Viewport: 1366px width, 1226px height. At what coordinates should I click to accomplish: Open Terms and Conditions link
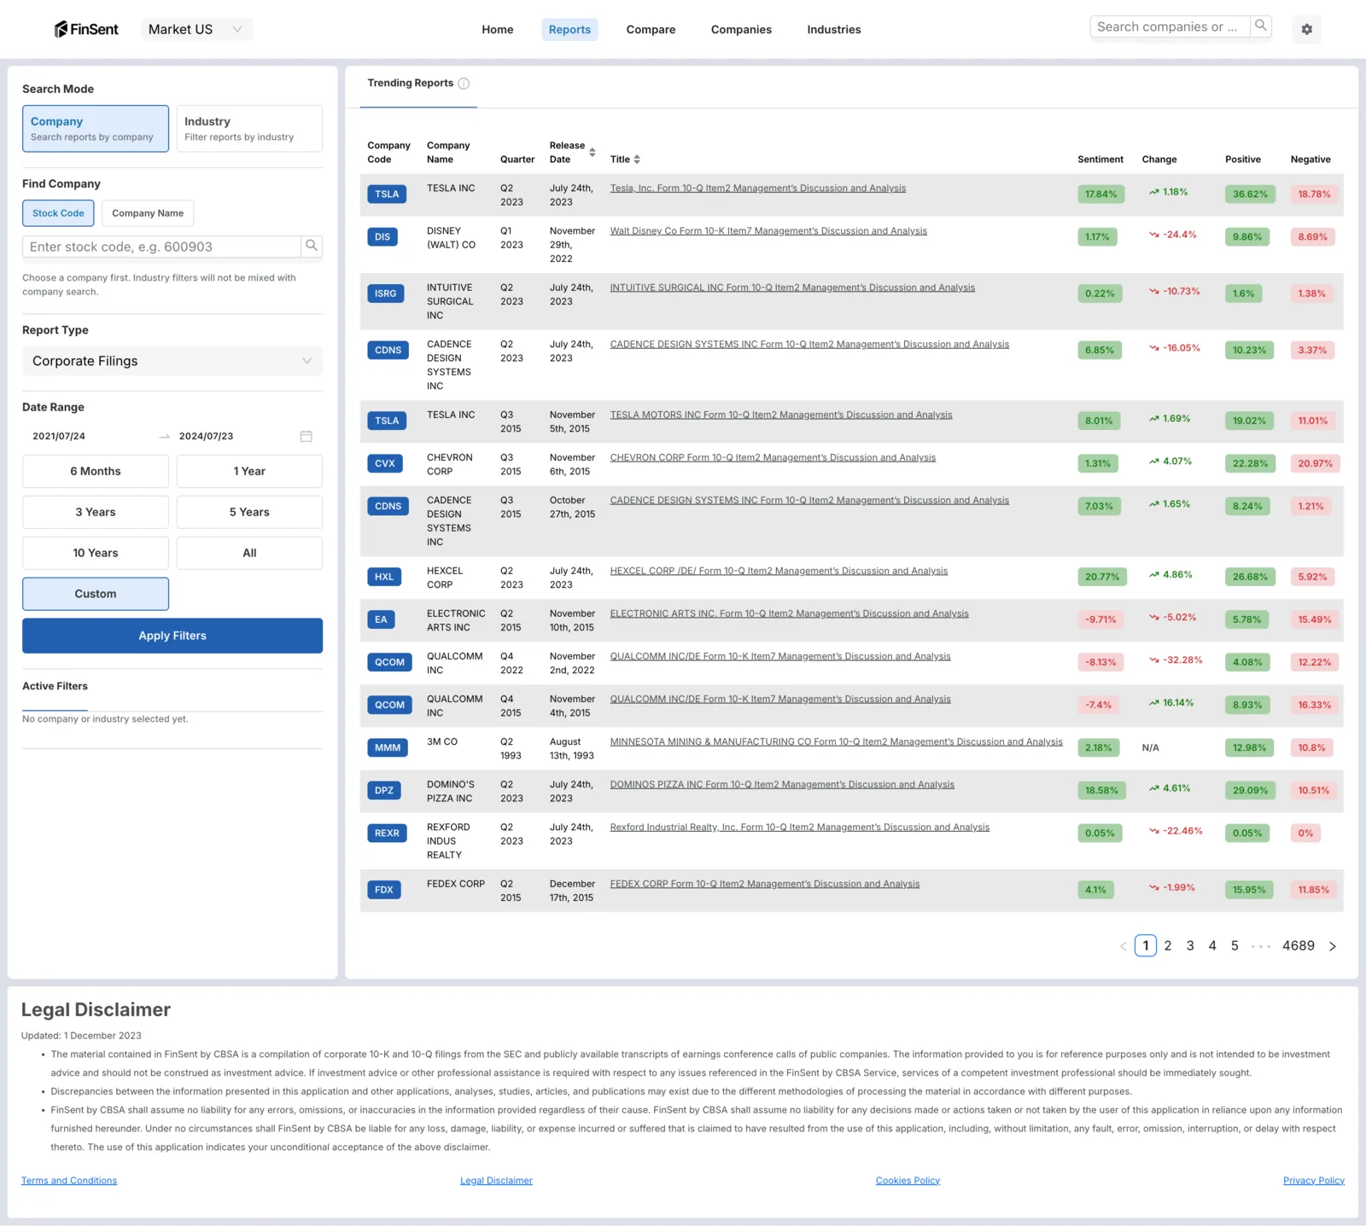pos(69,1181)
